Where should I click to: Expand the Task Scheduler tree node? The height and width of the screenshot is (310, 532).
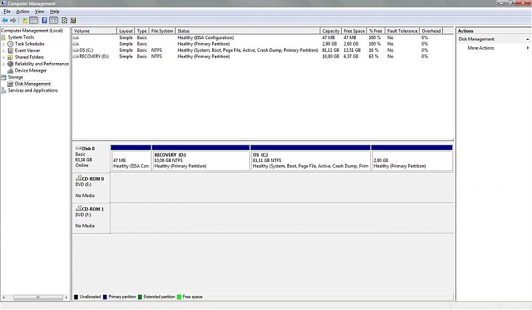coord(4,44)
